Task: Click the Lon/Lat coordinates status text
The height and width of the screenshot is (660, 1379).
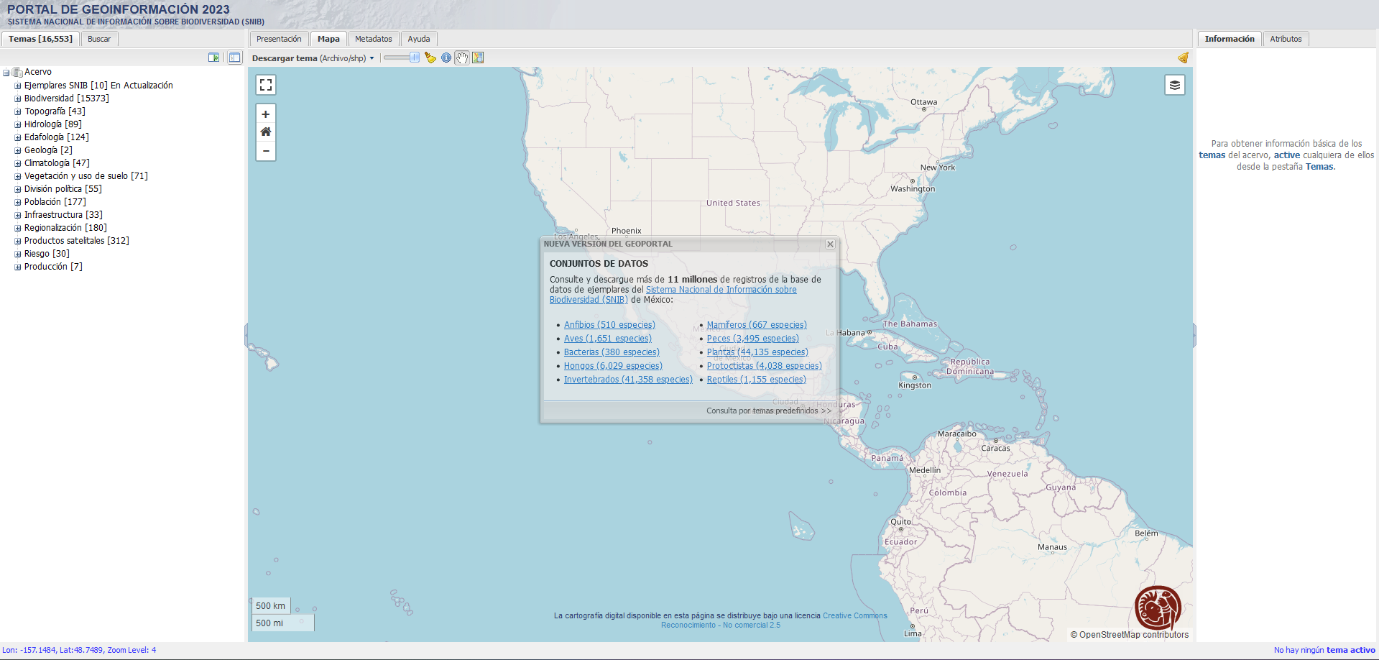Action: [79, 650]
